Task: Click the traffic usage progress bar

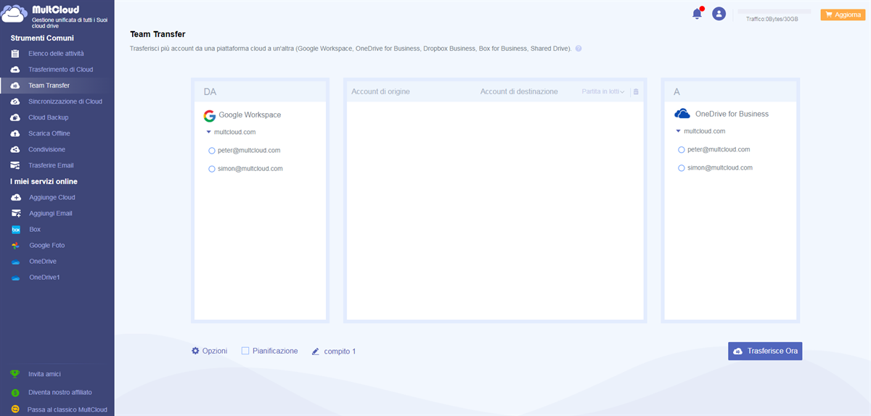Action: click(x=774, y=12)
